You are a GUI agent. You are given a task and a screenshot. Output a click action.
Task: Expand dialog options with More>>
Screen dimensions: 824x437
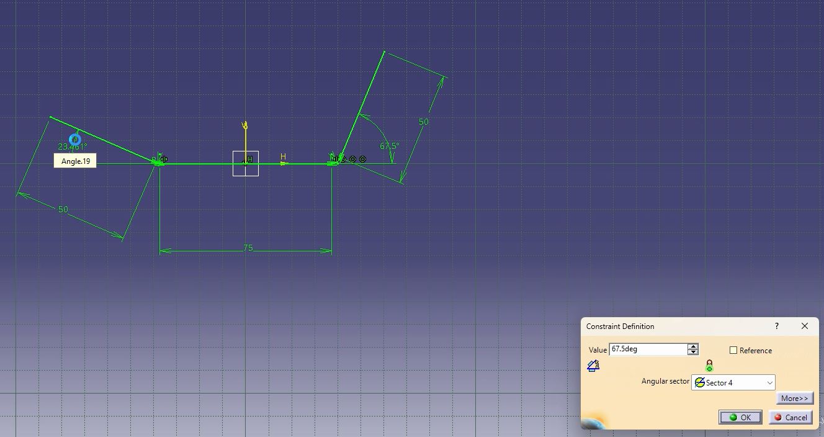tap(794, 399)
